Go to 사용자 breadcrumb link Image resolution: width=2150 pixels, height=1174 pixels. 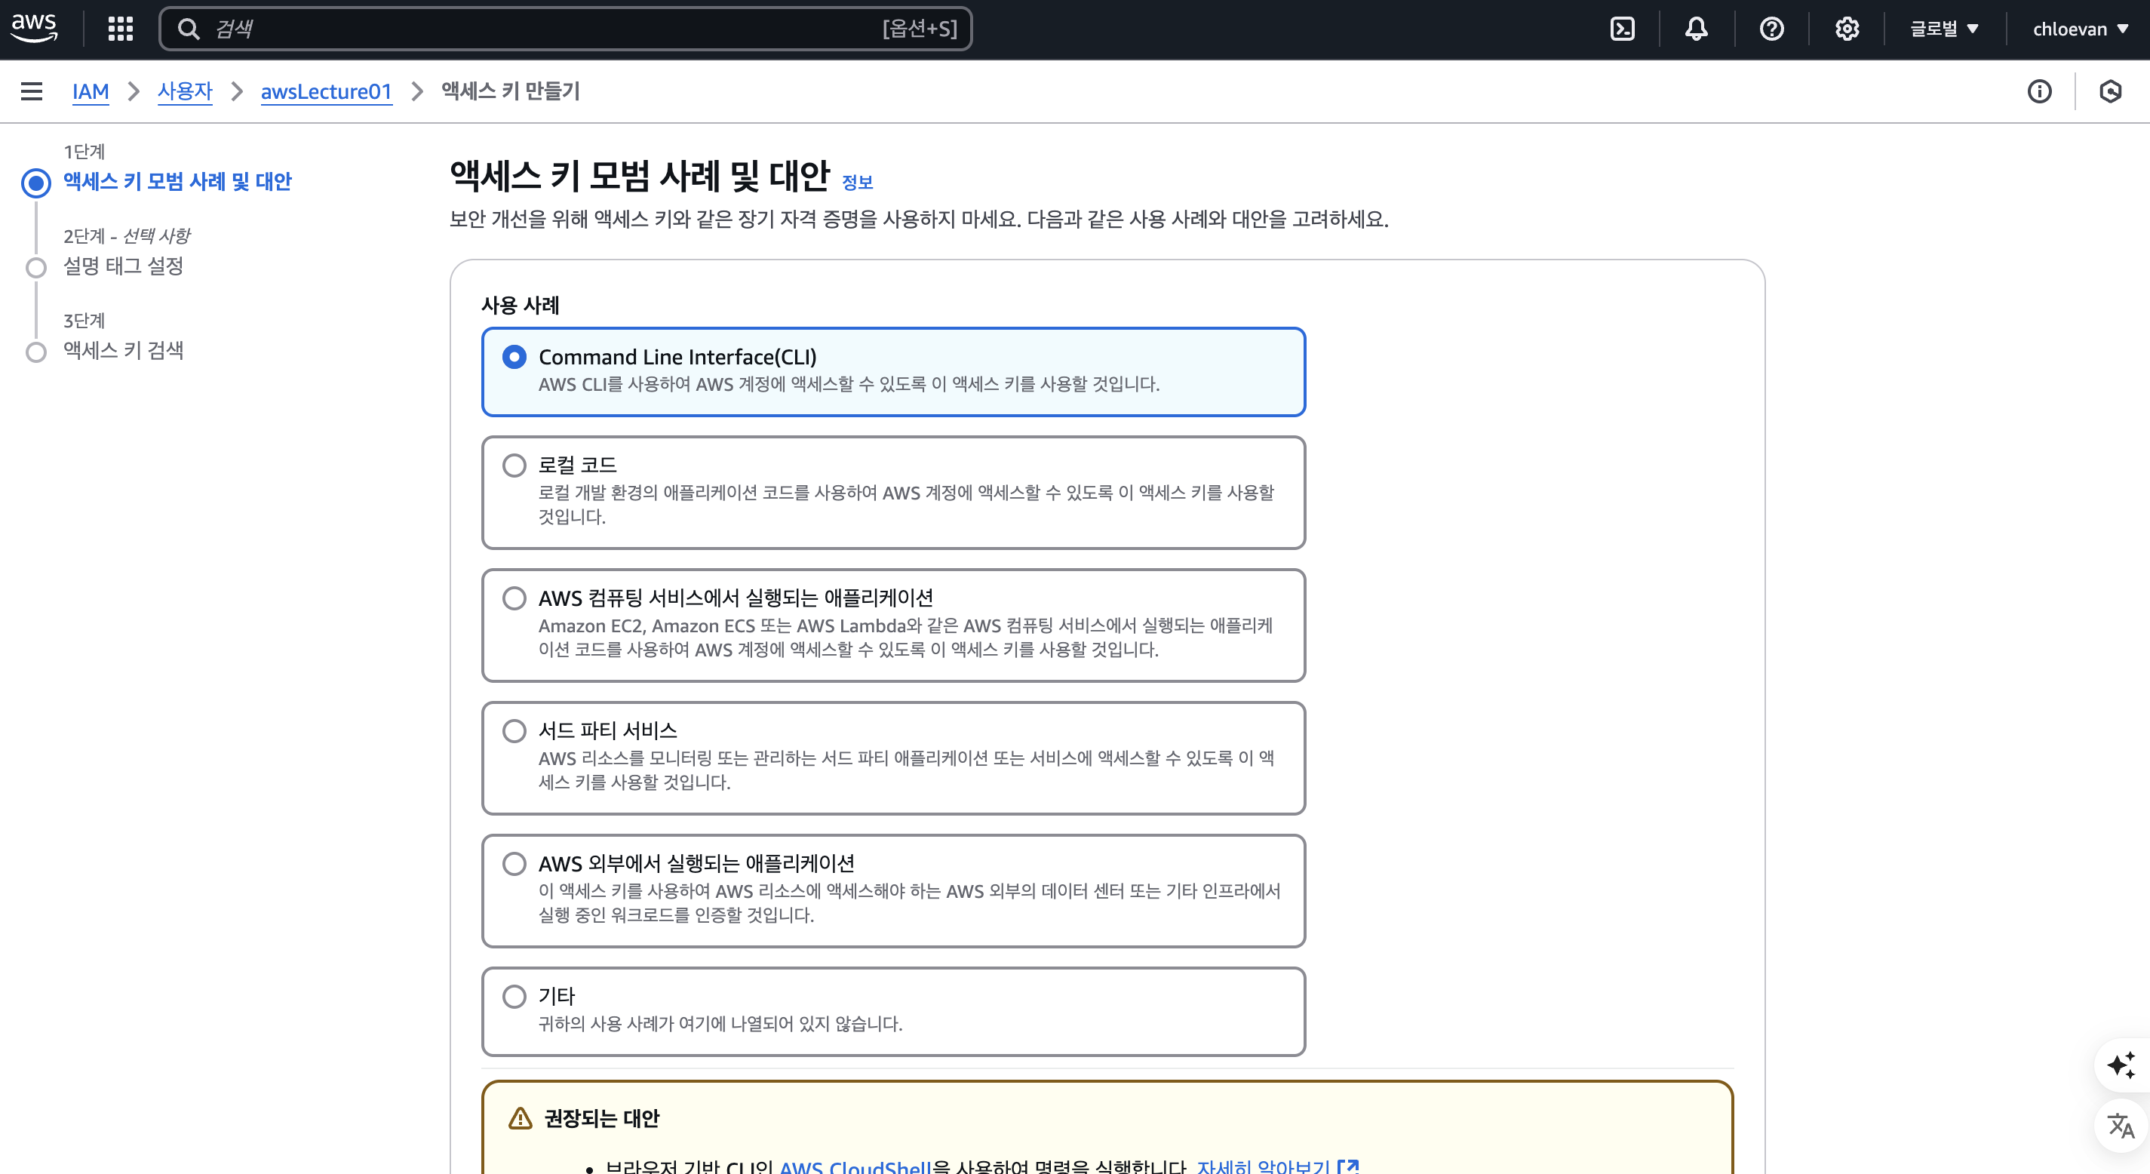pos(186,91)
